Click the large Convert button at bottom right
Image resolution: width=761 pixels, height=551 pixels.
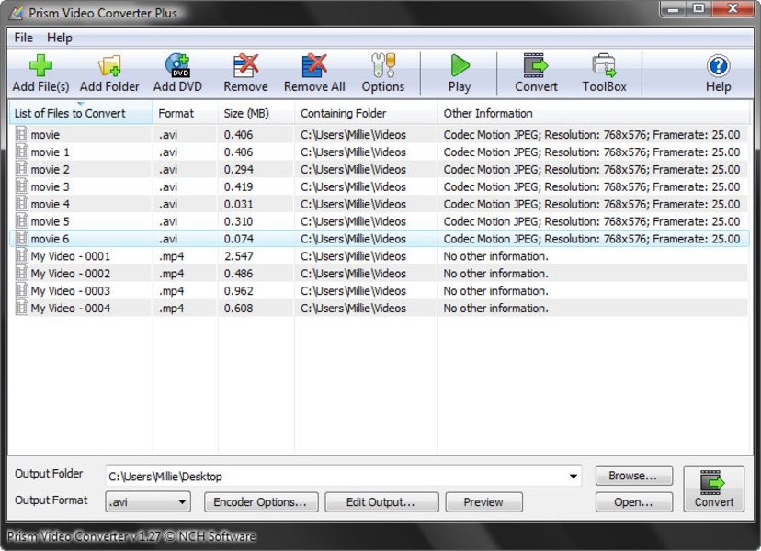coord(713,489)
